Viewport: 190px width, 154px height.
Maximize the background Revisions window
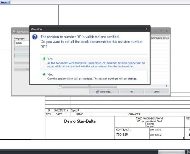pos(161,31)
